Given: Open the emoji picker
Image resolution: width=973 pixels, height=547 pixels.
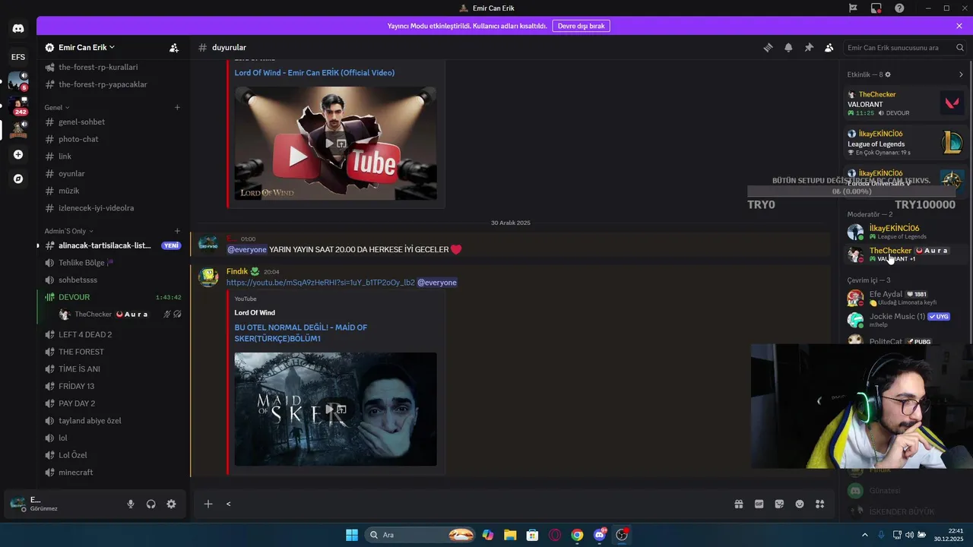Looking at the screenshot, I should (x=800, y=504).
